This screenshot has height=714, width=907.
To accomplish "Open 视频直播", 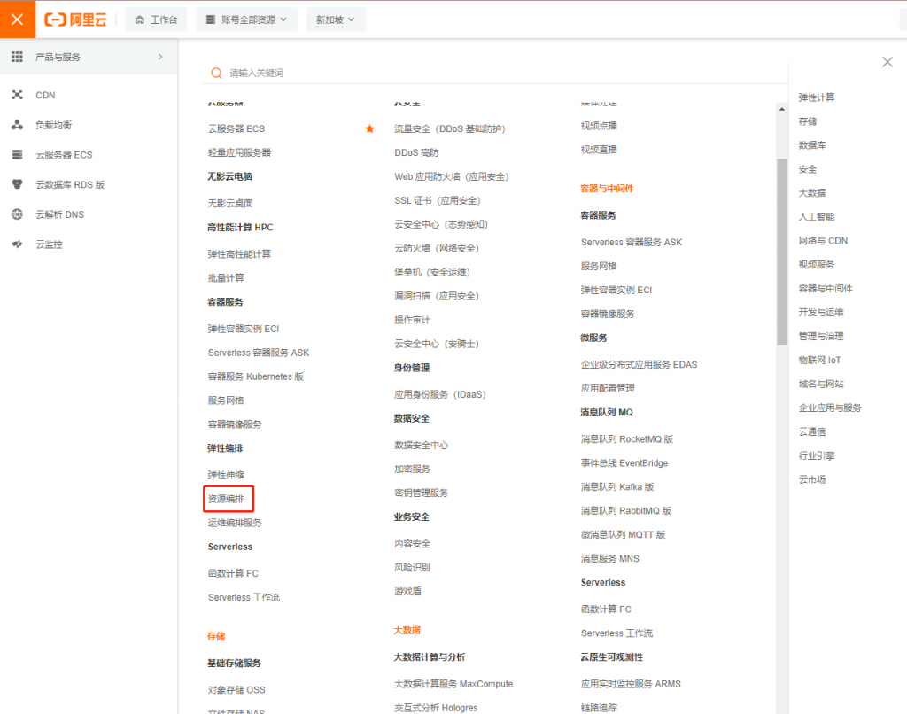I will 599,150.
